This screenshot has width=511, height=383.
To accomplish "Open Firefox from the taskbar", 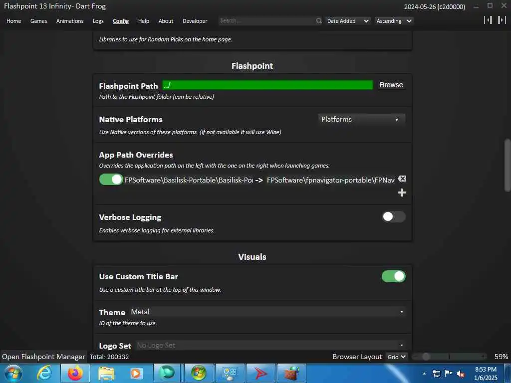I will coord(75,373).
